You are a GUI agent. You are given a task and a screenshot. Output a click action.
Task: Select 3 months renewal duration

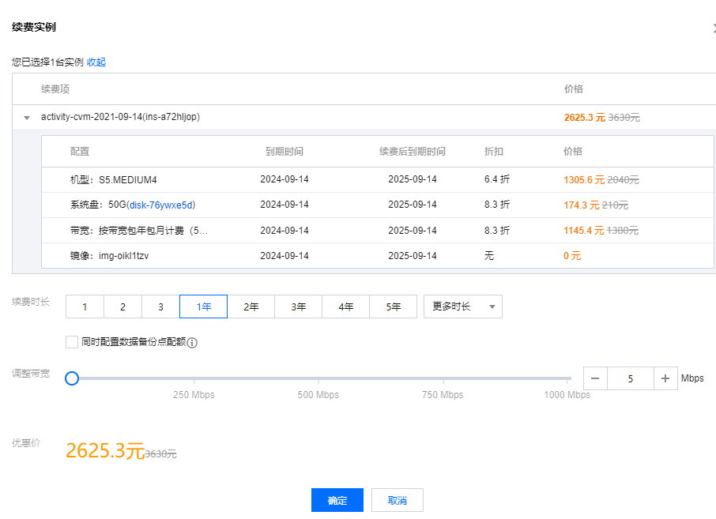point(160,307)
